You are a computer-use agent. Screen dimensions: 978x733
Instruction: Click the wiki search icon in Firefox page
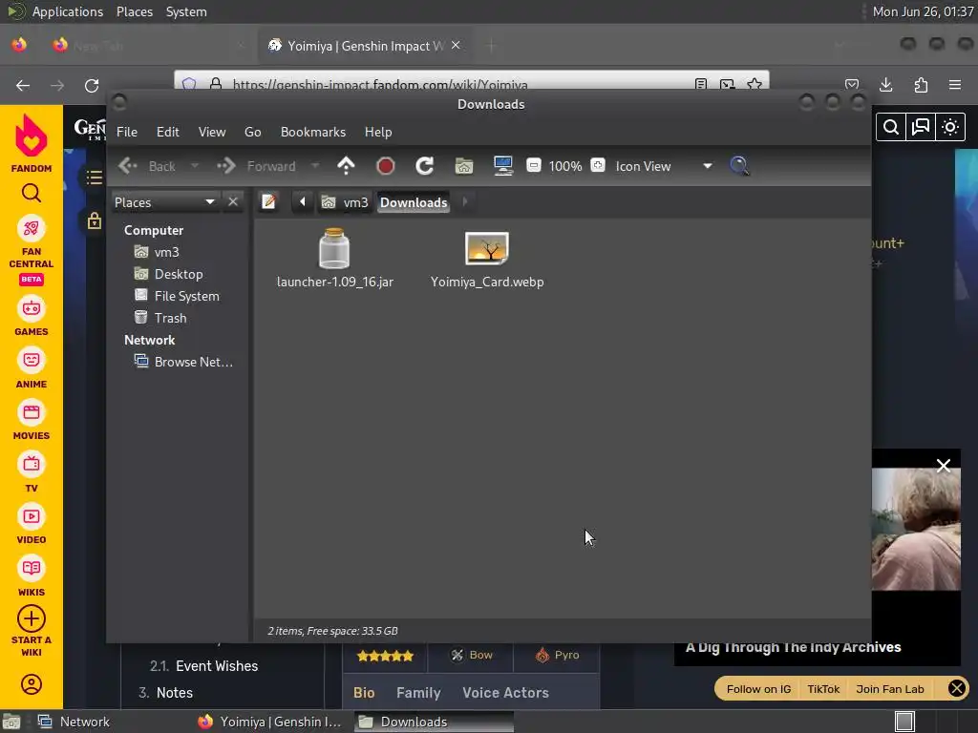[x=891, y=127]
